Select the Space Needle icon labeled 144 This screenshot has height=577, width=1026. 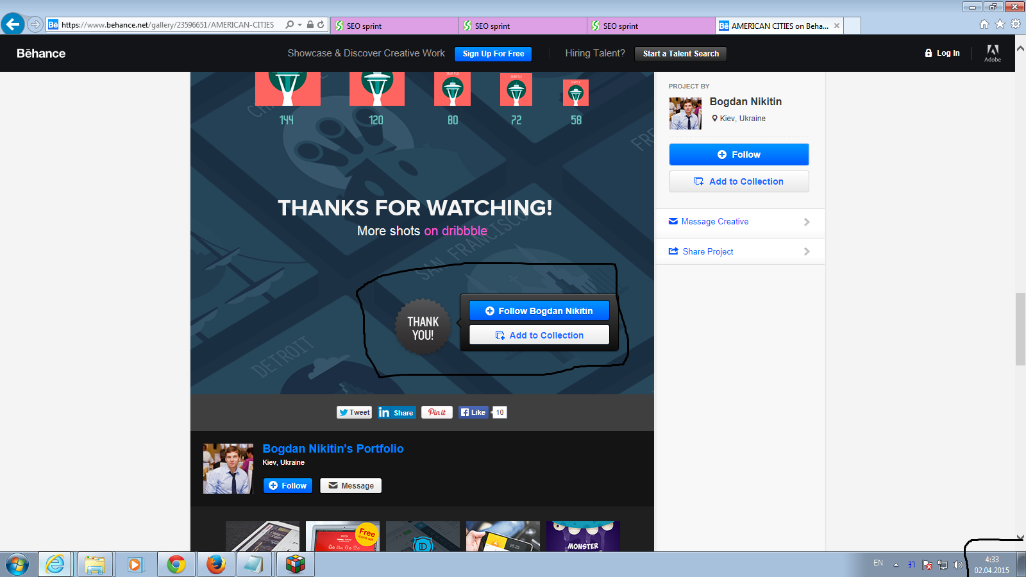pyautogui.click(x=287, y=88)
